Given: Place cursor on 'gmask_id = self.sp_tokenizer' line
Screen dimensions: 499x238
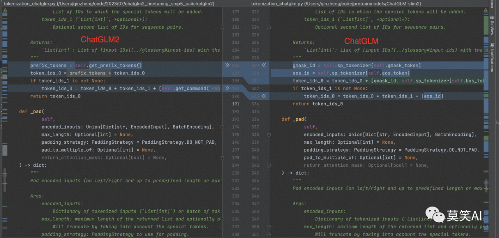Looking at the screenshot, I should 357,65.
